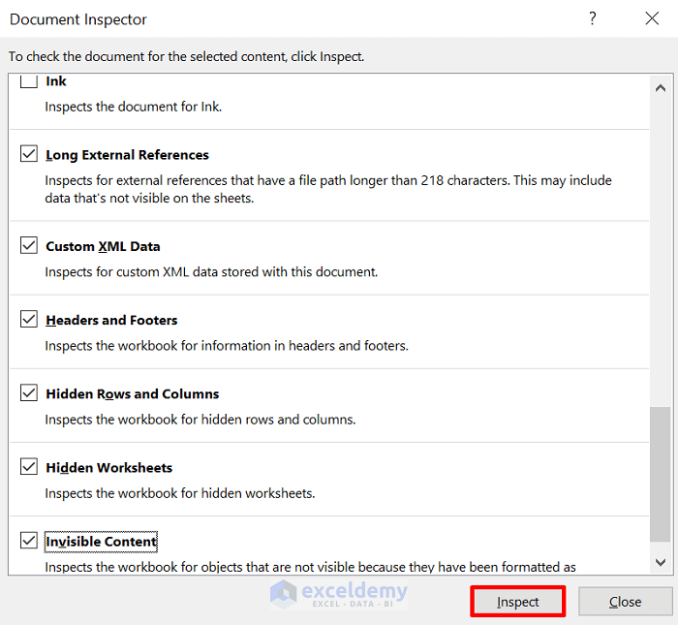
Task: Click the scrollbar track above the thumb
Action: coord(660,242)
